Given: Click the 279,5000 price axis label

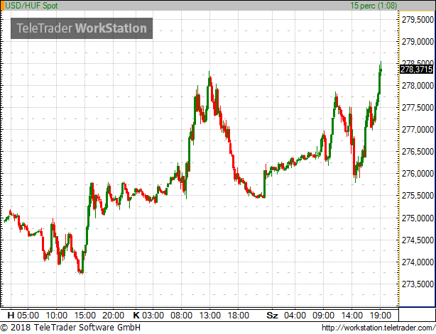Looking at the screenshot, I should tap(418, 20).
